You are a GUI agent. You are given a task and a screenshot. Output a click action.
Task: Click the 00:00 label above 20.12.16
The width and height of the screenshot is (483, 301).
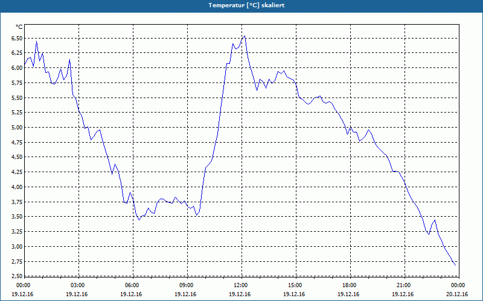point(457,285)
